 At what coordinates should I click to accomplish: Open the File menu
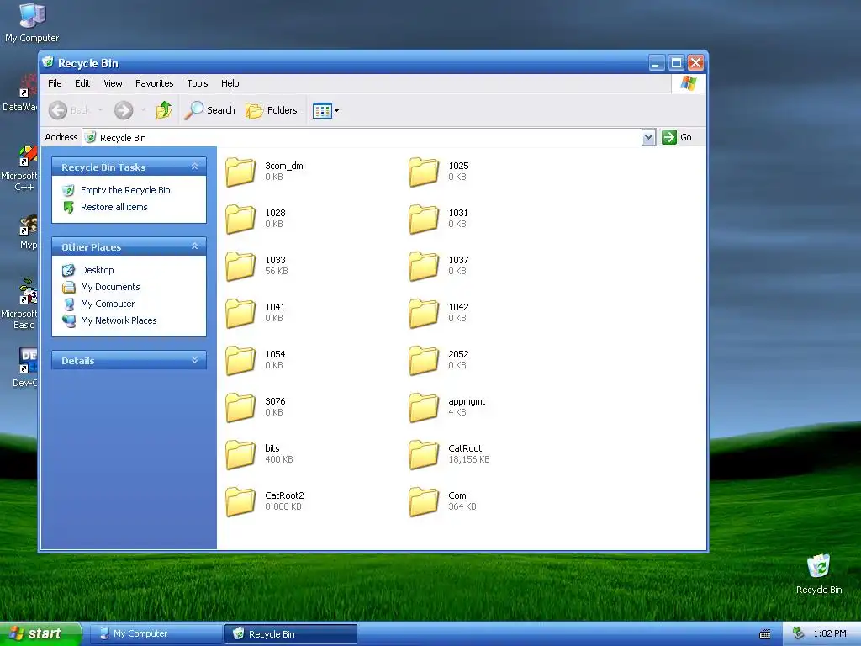(x=55, y=83)
